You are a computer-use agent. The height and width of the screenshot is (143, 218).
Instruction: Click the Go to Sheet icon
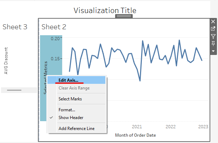[x=213, y=29]
